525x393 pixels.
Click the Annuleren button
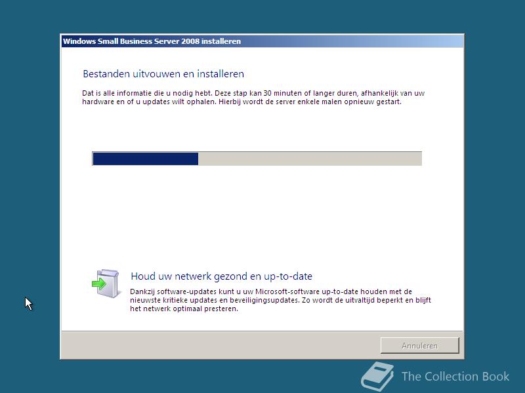tap(419, 345)
